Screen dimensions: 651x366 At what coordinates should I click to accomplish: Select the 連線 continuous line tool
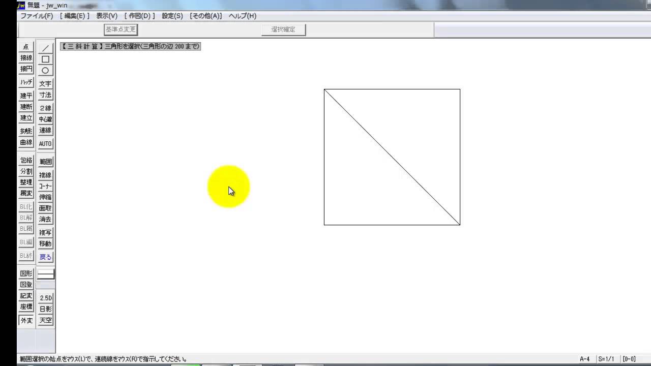(x=45, y=130)
